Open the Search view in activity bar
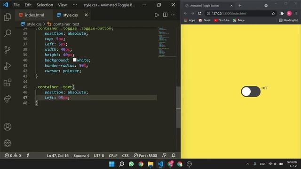Screen dimensions: 301x169 coord(8,33)
